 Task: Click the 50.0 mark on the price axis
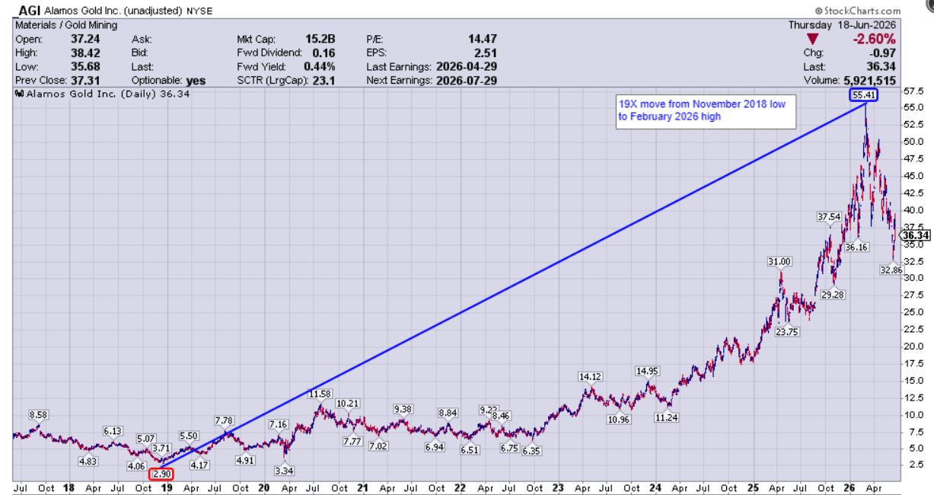[913, 142]
